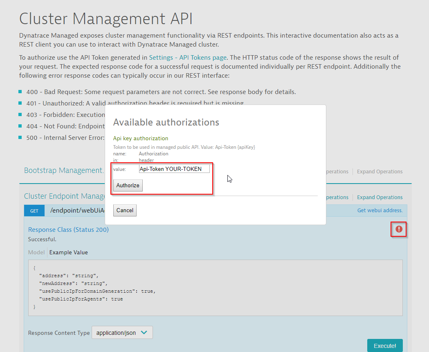The width and height of the screenshot is (429, 352).
Task: Click the Authorize button in the dialog
Action: tap(128, 185)
